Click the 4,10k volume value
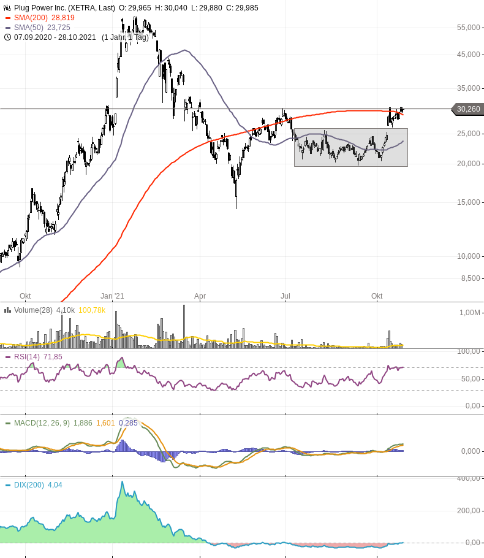This screenshot has height=558, width=484. tap(66, 310)
